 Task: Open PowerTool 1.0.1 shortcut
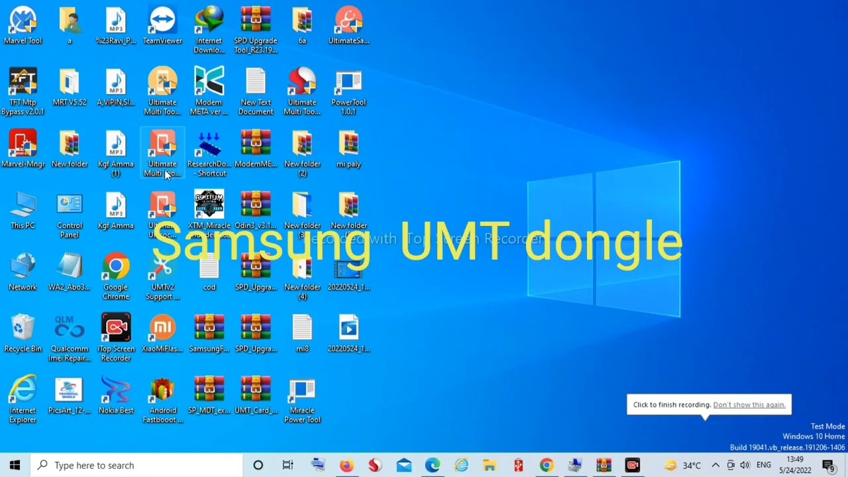point(348,92)
